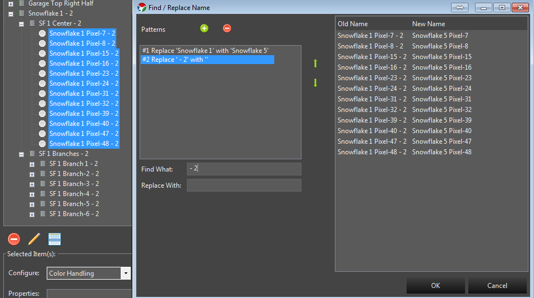Image resolution: width=534 pixels, height=298 pixels.
Task: Move pattern up with green arrow
Action: [x=315, y=63]
